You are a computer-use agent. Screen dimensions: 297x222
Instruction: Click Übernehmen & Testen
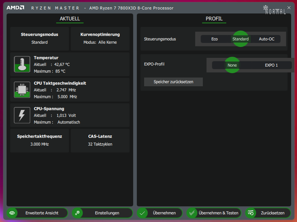point(214,213)
